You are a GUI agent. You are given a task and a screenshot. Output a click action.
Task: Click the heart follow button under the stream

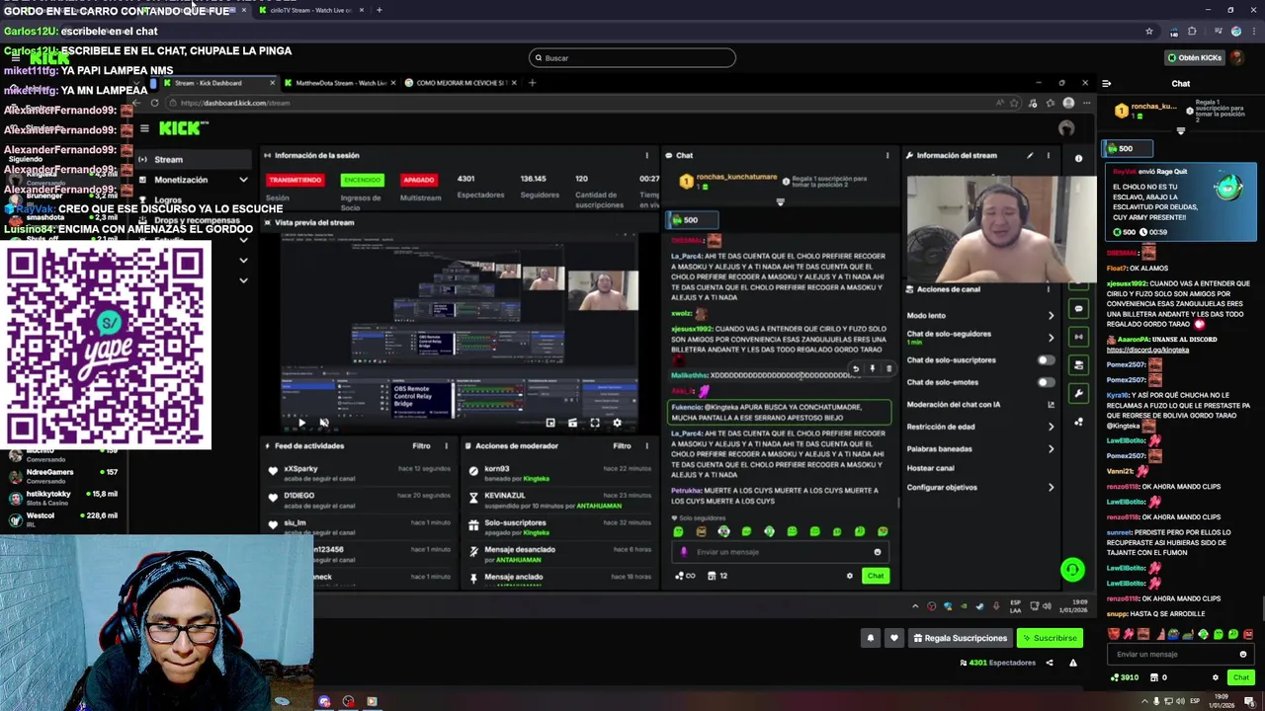click(894, 638)
